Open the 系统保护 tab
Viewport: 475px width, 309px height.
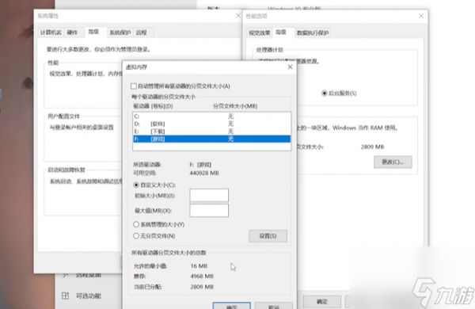click(x=120, y=32)
